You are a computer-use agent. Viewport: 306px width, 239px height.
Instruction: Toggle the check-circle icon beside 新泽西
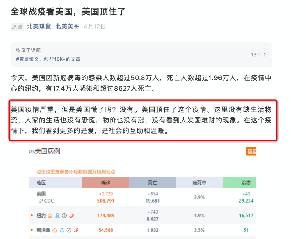tap(69, 230)
